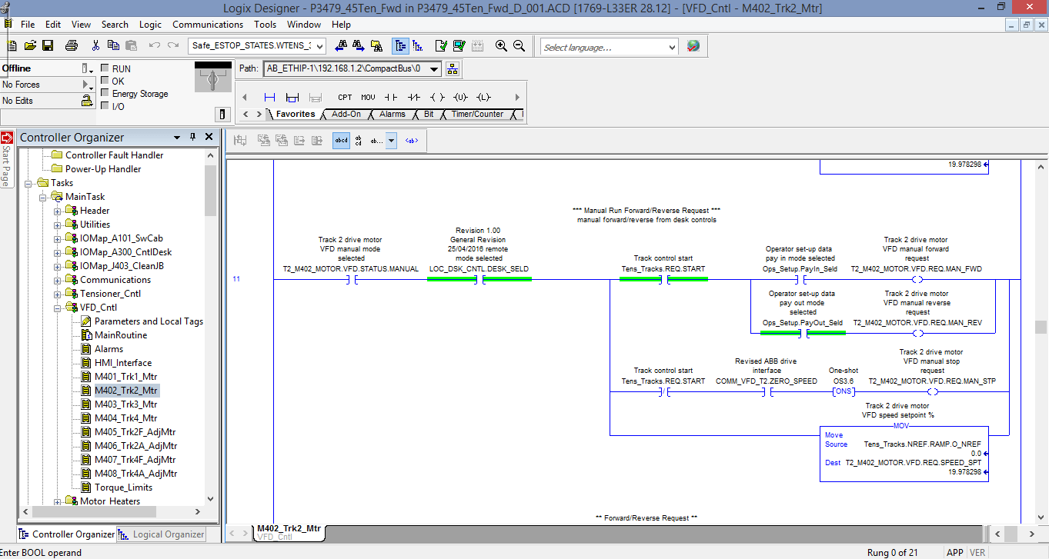Viewport: 1049px width, 559px height.
Task: Open the Safe_ESTOP_STATES tag dropdown
Action: coord(319,46)
